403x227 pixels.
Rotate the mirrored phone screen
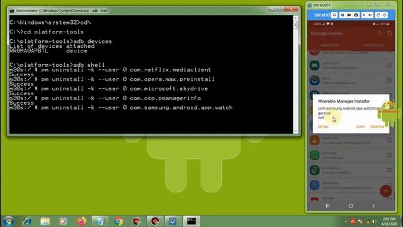[x=378, y=15]
